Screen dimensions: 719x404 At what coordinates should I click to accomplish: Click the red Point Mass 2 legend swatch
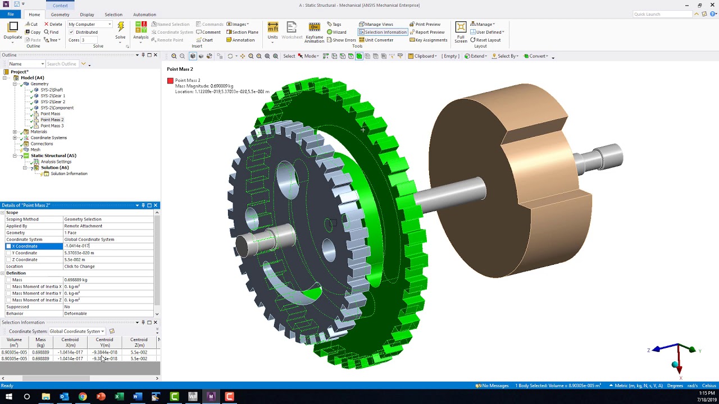(x=170, y=81)
